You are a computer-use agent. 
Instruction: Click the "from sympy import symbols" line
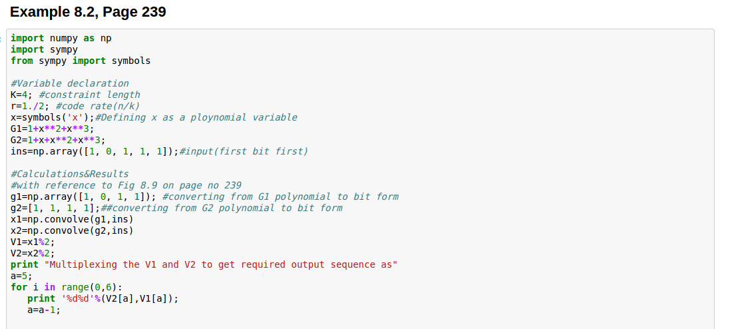coord(81,61)
